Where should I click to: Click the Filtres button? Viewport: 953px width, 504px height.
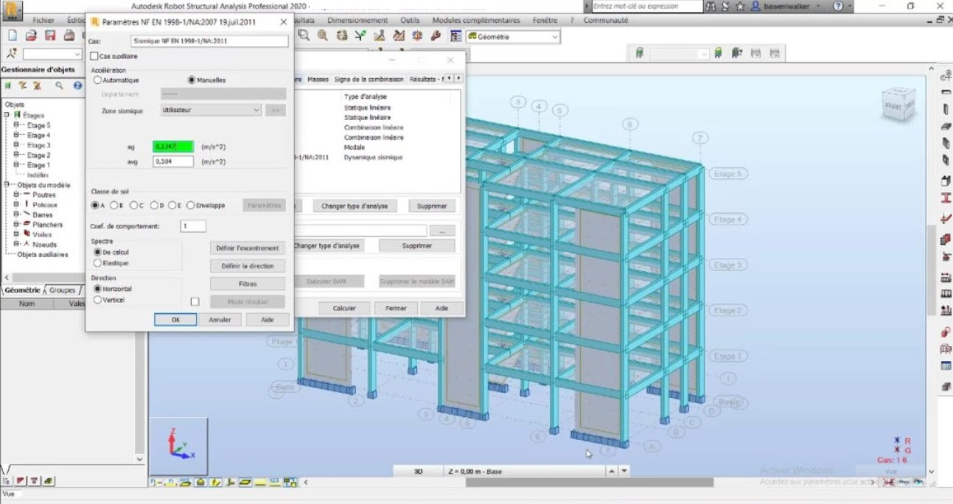tap(248, 284)
